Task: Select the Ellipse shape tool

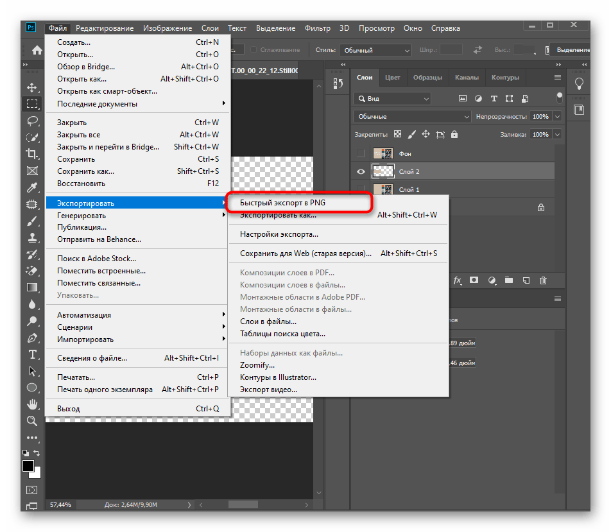Action: [x=32, y=388]
